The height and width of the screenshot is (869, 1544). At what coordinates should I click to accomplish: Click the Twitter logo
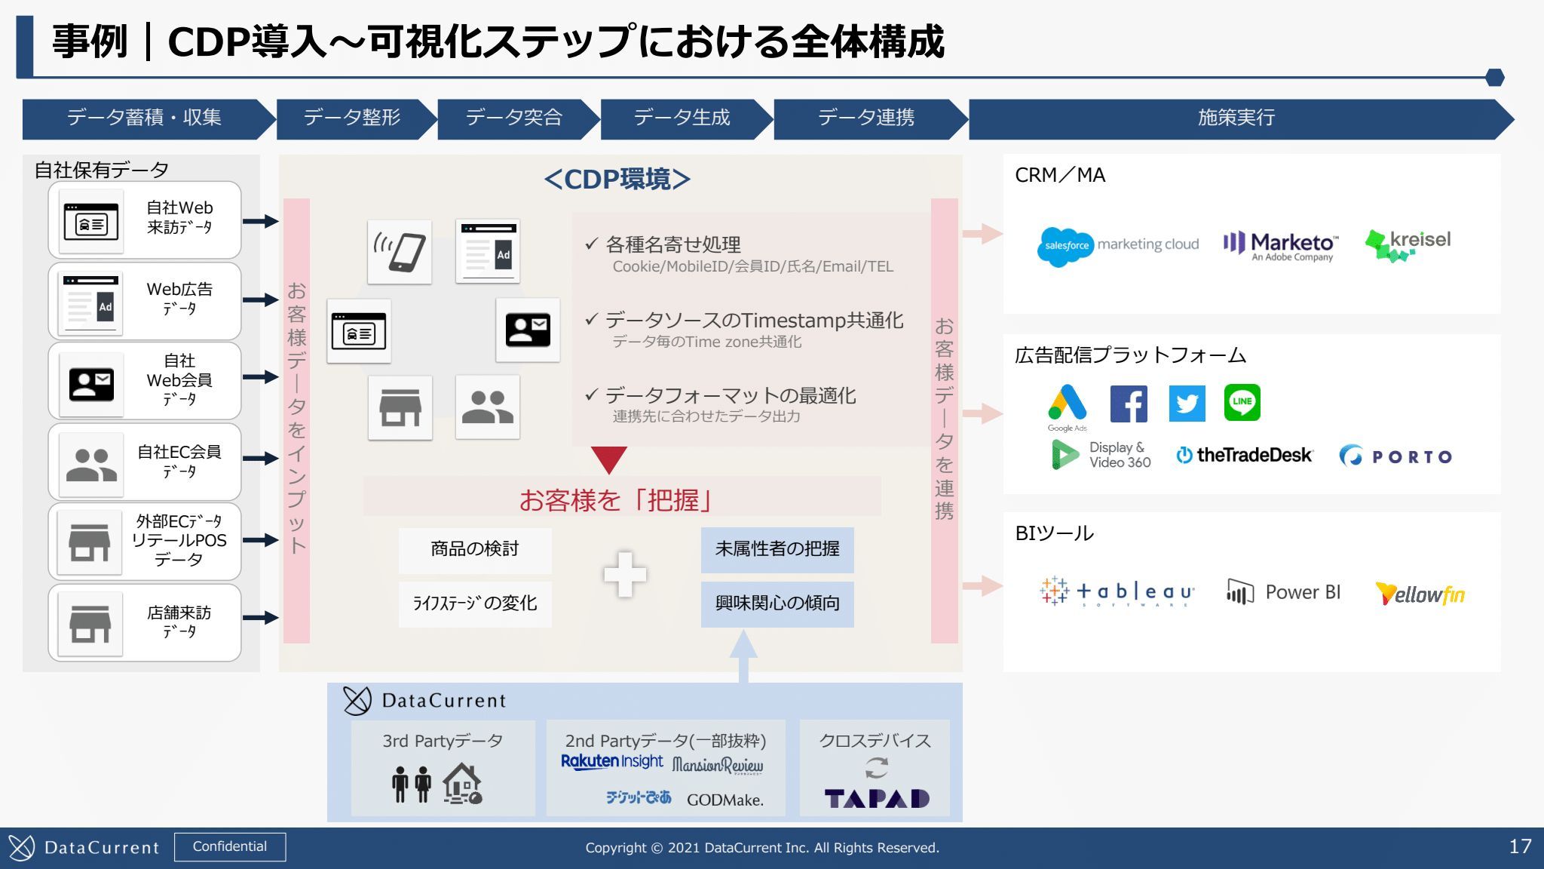(x=1187, y=404)
